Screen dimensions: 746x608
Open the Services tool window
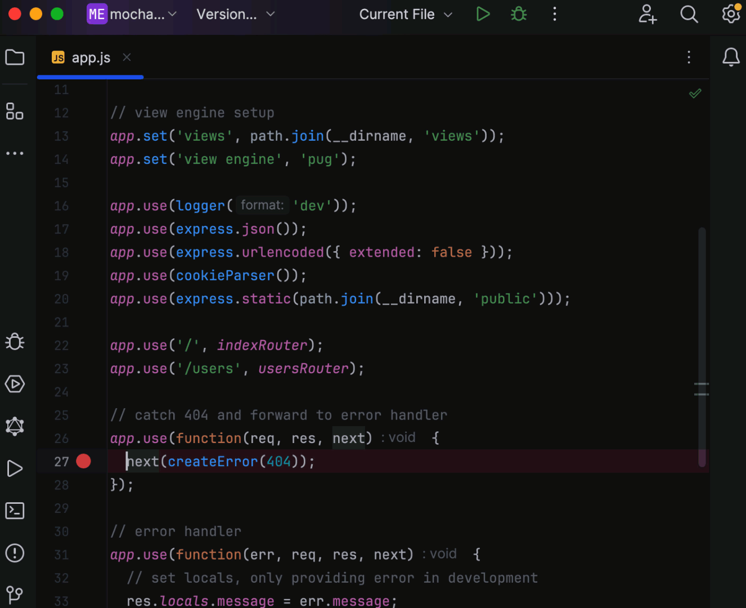(x=15, y=384)
